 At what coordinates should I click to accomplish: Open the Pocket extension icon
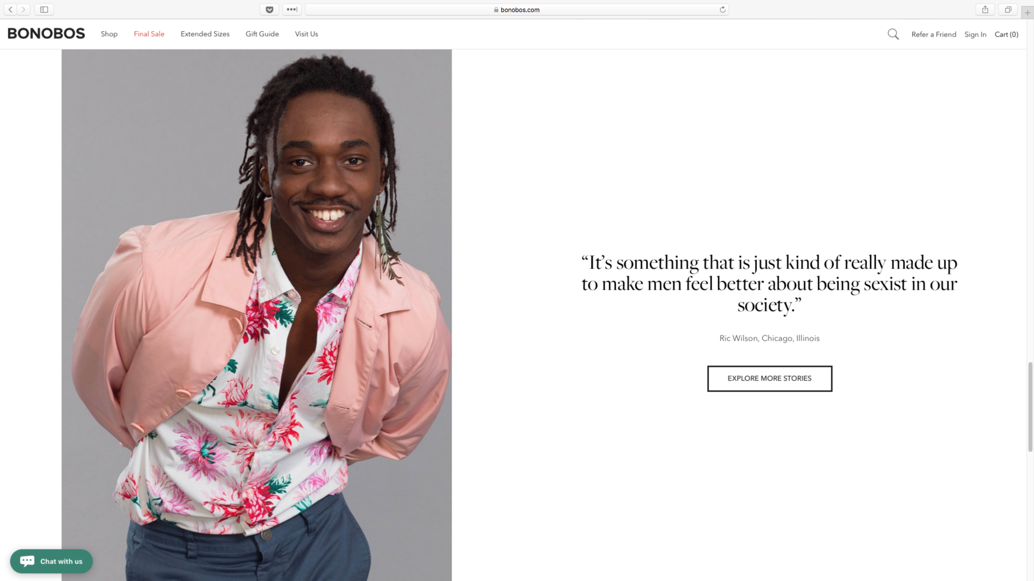pos(269,10)
